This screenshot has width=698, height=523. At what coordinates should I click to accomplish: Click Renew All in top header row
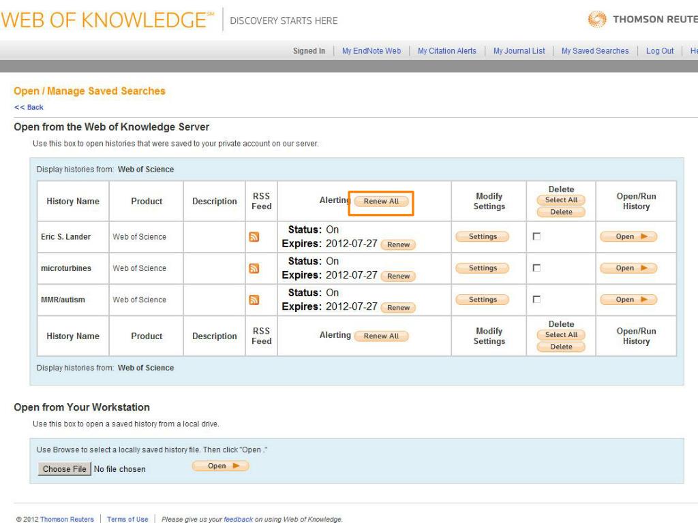coord(381,201)
